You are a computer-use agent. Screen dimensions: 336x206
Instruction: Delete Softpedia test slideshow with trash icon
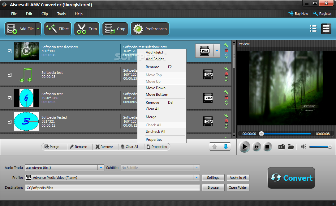[226, 51]
